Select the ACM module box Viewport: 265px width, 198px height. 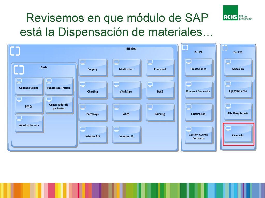coord(126,112)
